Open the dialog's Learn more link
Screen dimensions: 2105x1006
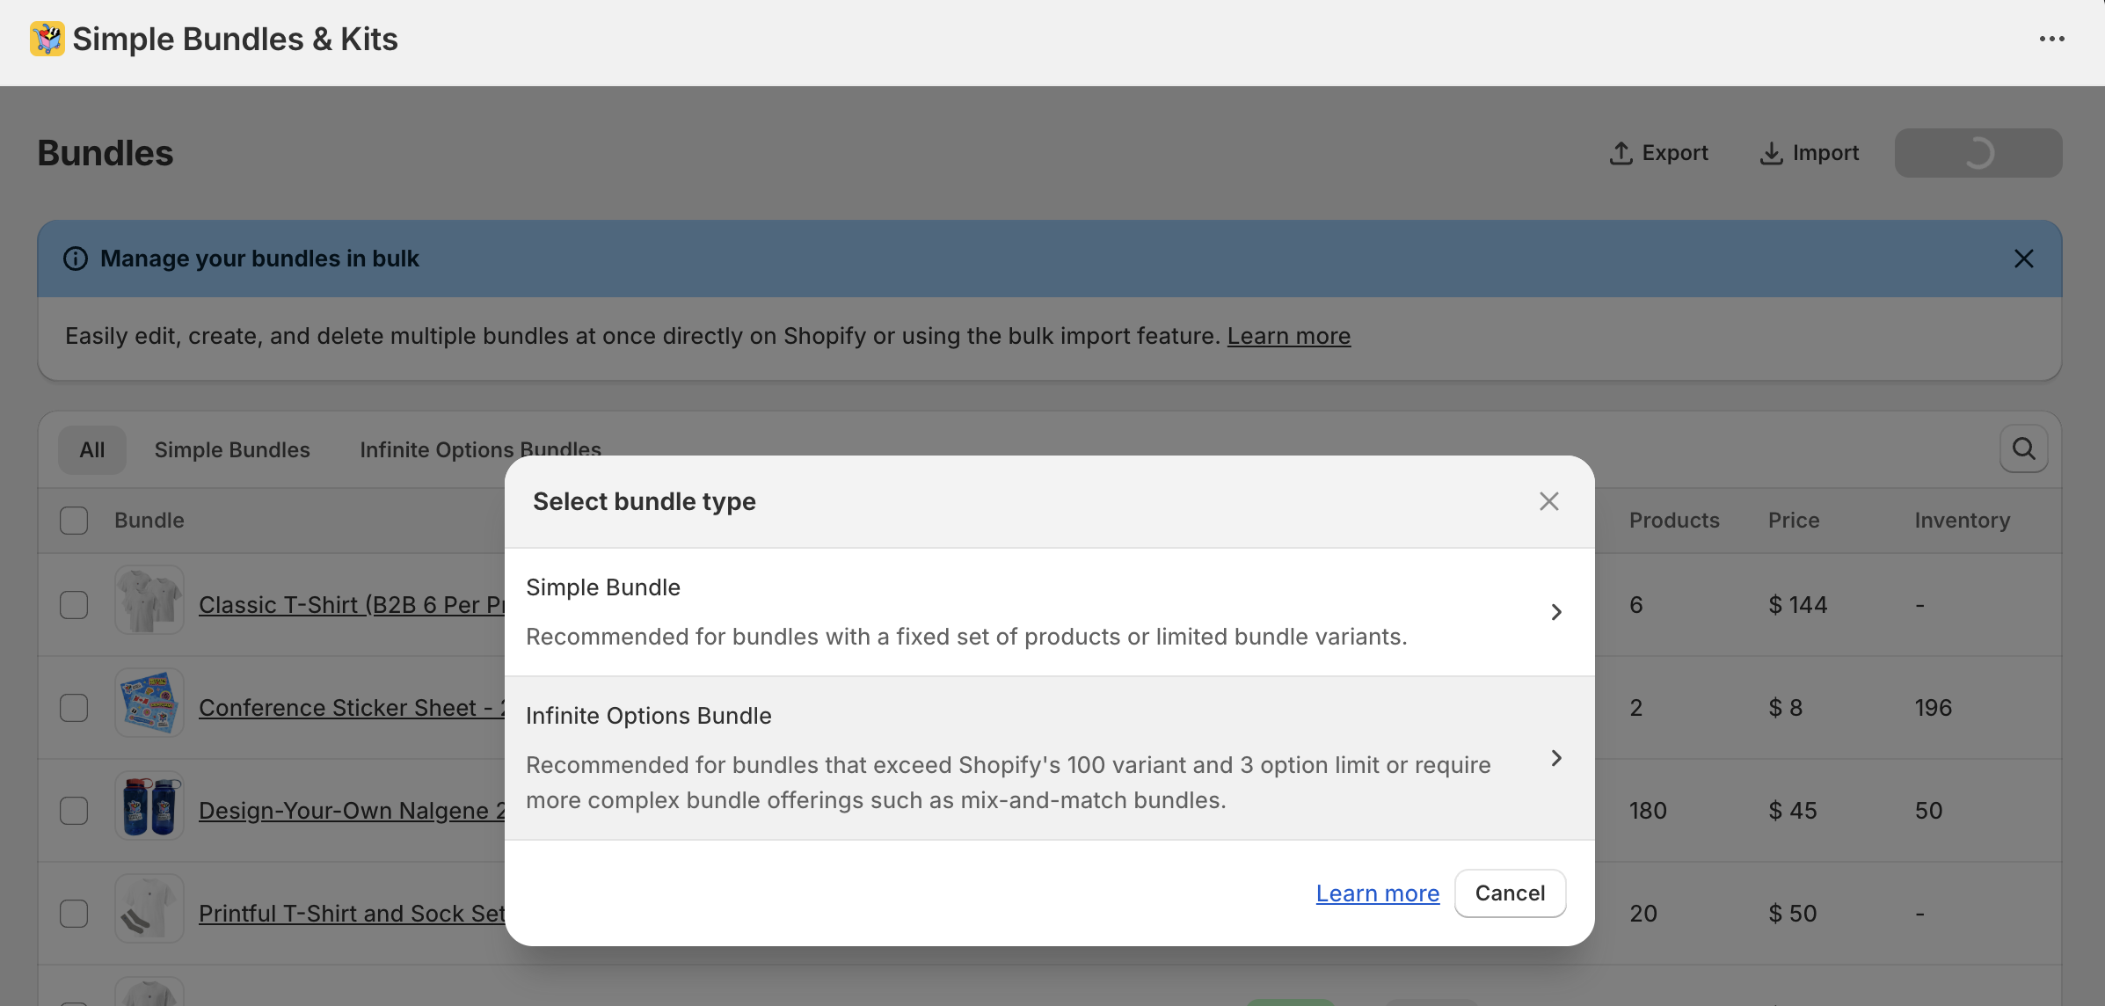click(x=1378, y=893)
